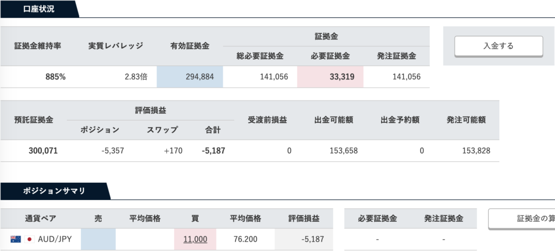Select the 口座状況 section header tab
Viewport: 555px width, 251px height.
(39, 9)
